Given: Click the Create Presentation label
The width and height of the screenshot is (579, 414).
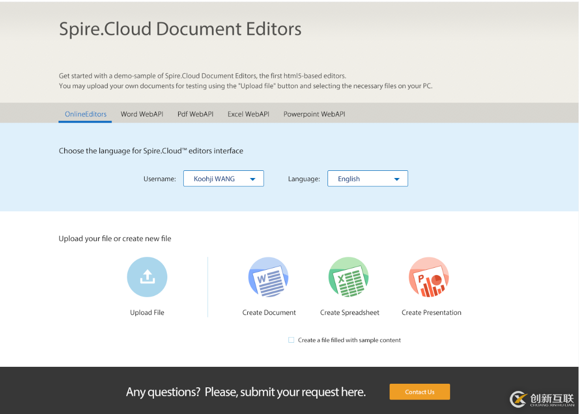Looking at the screenshot, I should [x=431, y=312].
